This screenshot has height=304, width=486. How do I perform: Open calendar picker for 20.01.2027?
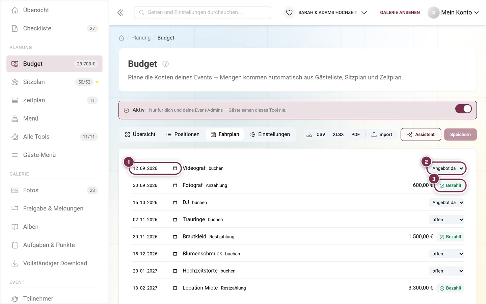[175, 271]
